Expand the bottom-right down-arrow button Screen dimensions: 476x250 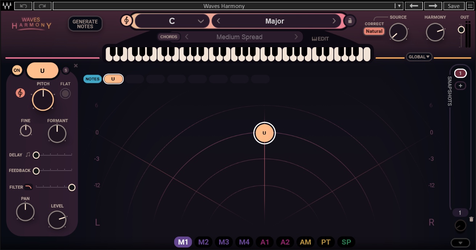coord(460,242)
